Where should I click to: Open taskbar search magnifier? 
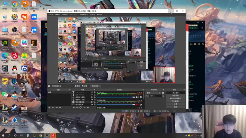(9, 135)
